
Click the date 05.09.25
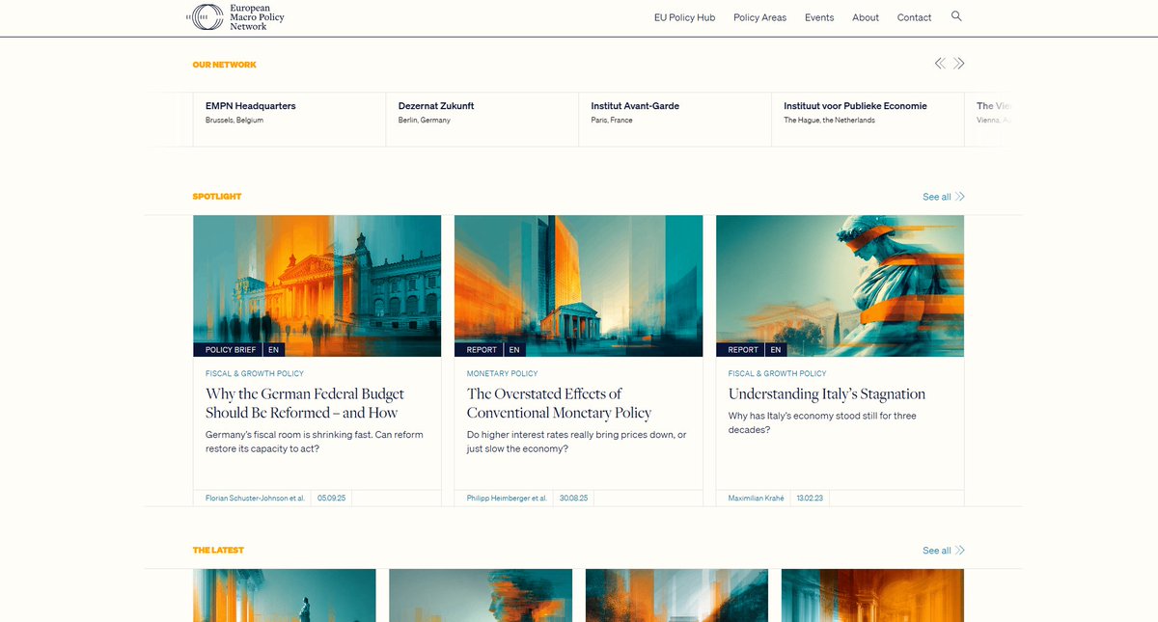[x=331, y=499]
